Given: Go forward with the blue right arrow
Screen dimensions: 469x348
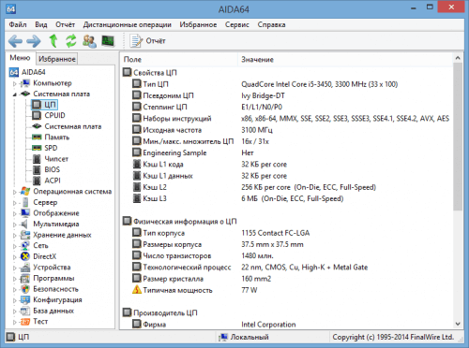Looking at the screenshot, I should click(x=34, y=41).
